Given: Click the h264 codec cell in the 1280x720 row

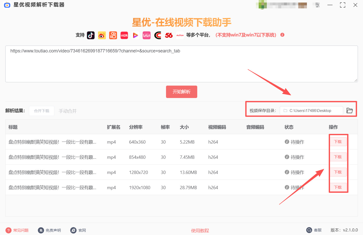Looking at the screenshot, I should [x=213, y=172].
